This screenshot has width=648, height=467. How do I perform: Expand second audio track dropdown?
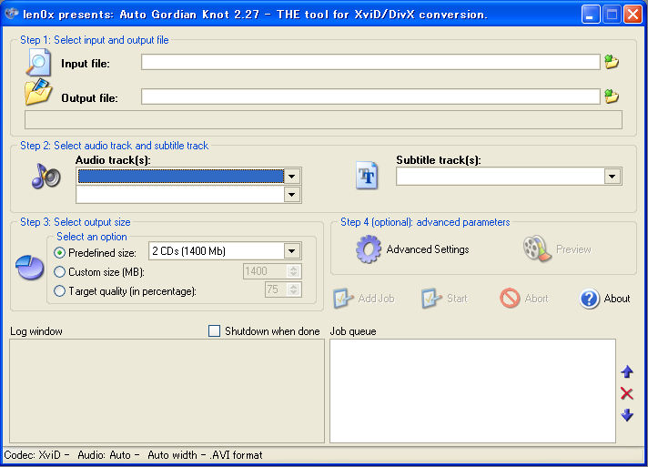[x=292, y=195]
